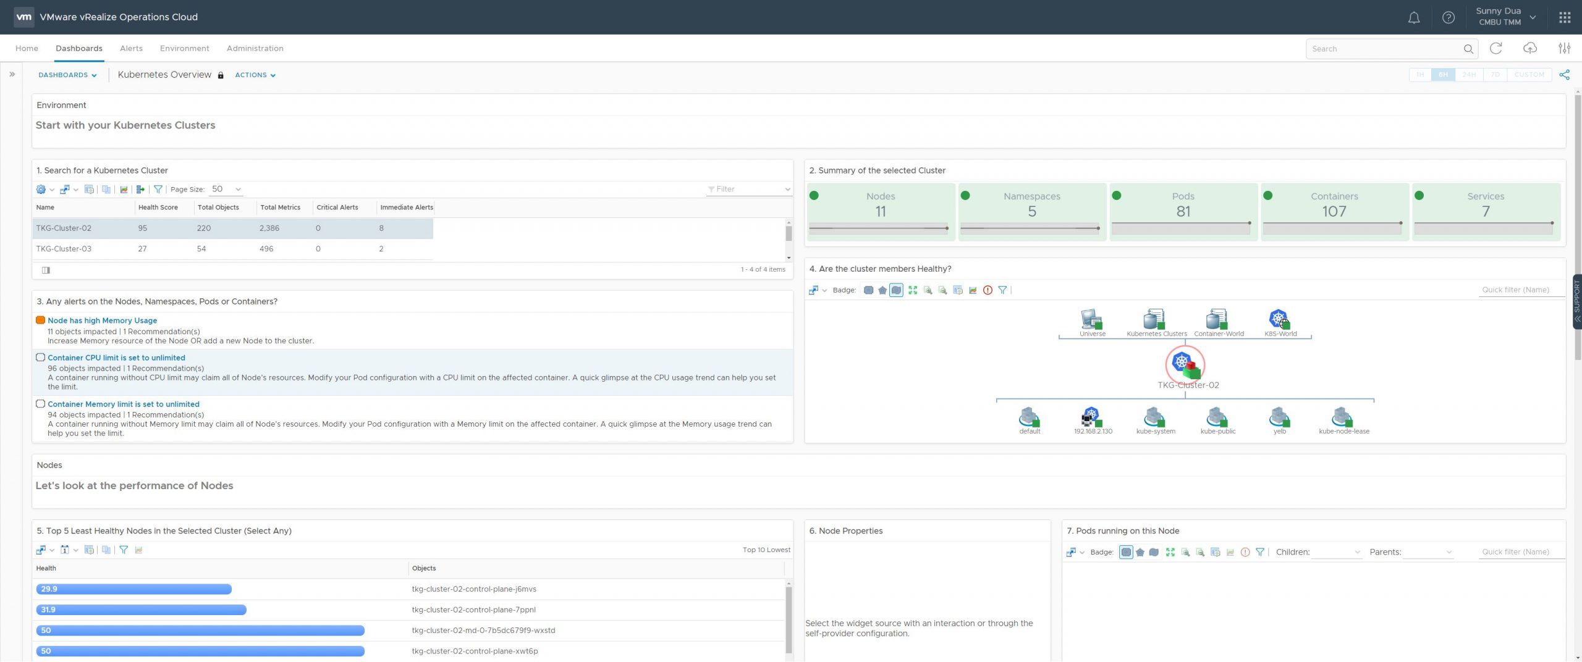Select the yelb namespace icon
This screenshot has height=662, width=1582.
[1279, 416]
